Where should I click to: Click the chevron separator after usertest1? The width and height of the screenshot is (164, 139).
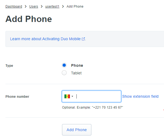click(x=63, y=7)
